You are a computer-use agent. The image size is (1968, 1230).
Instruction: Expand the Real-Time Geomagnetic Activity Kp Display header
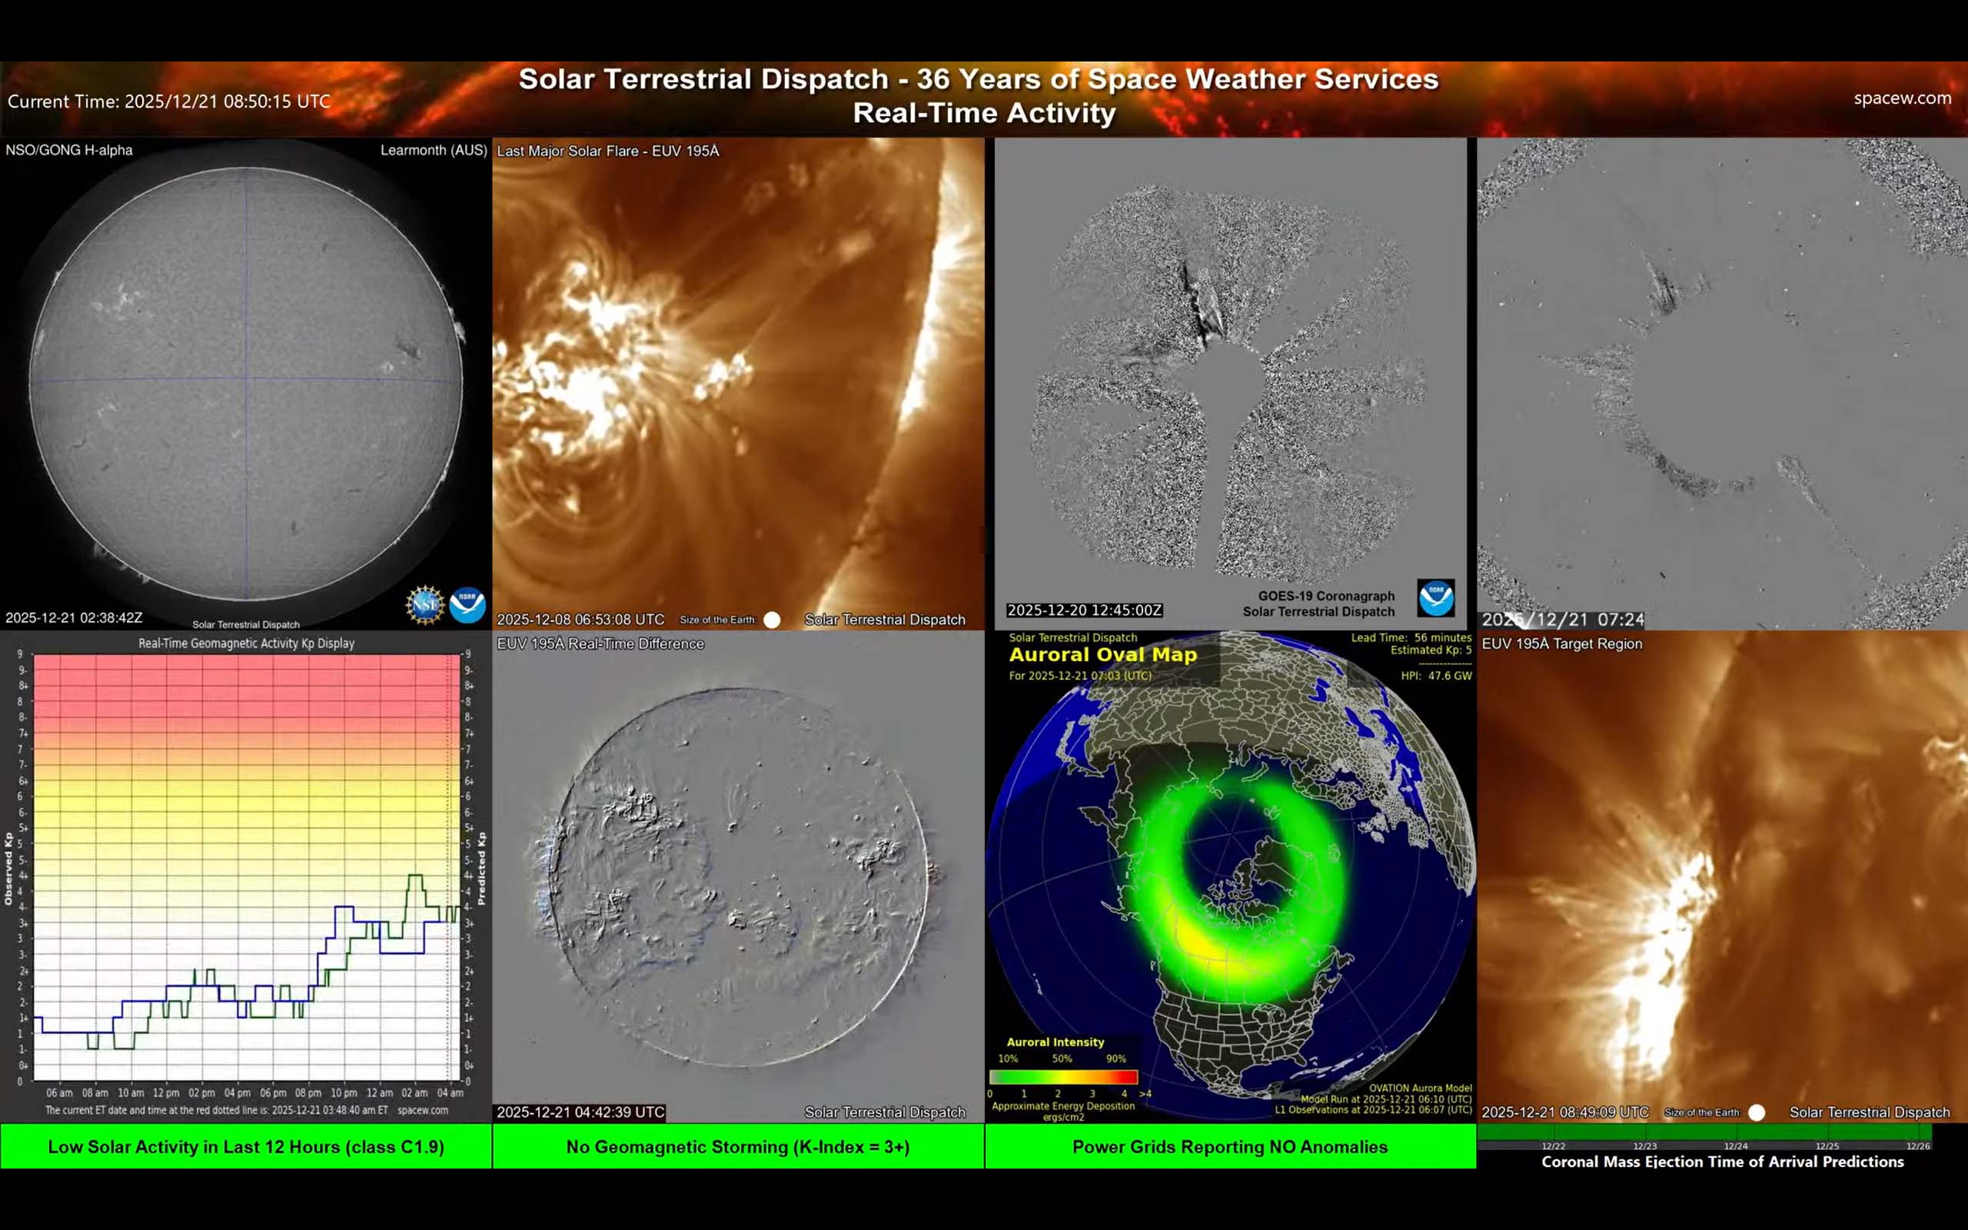[x=247, y=643]
